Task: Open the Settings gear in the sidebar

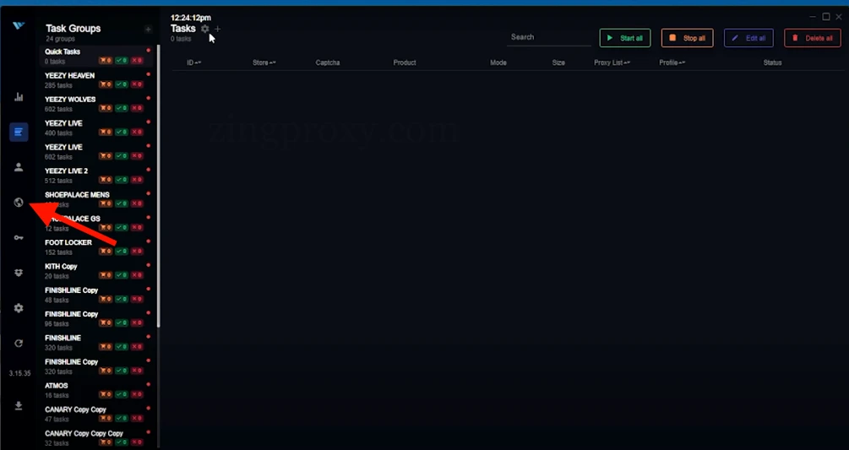Action: tap(19, 308)
